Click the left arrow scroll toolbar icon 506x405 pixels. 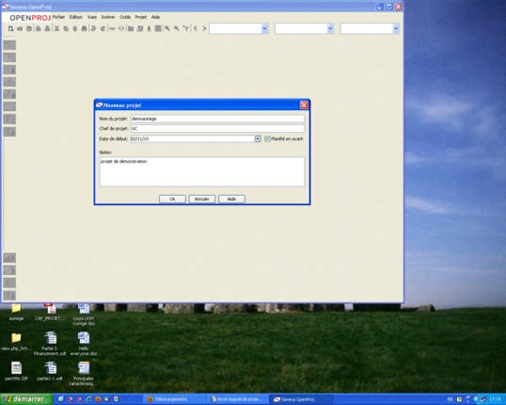tap(196, 29)
